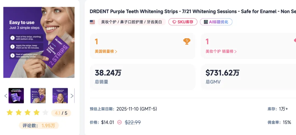Click the US flag icon below the title
The height and width of the screenshot is (135, 296).
pos(92,22)
